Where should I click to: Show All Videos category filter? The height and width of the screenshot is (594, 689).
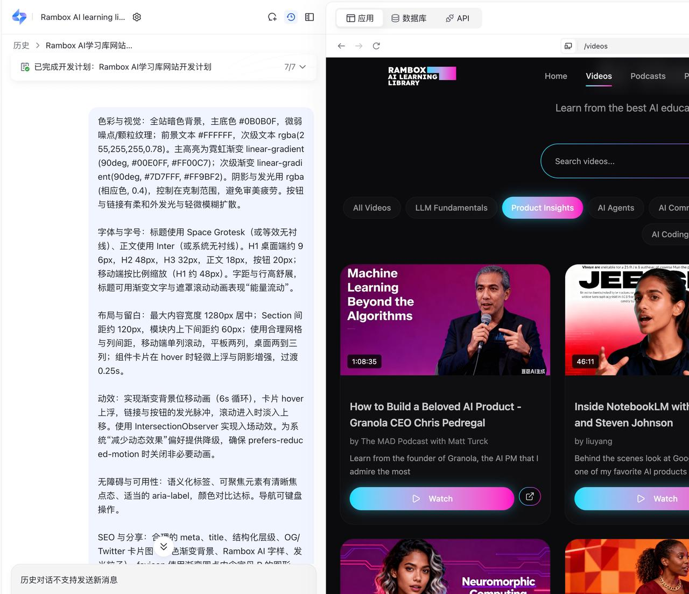click(372, 208)
